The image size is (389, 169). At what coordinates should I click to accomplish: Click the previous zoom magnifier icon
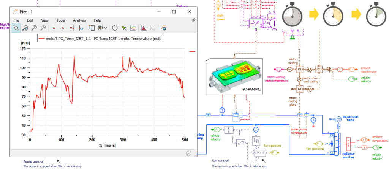coord(43,28)
